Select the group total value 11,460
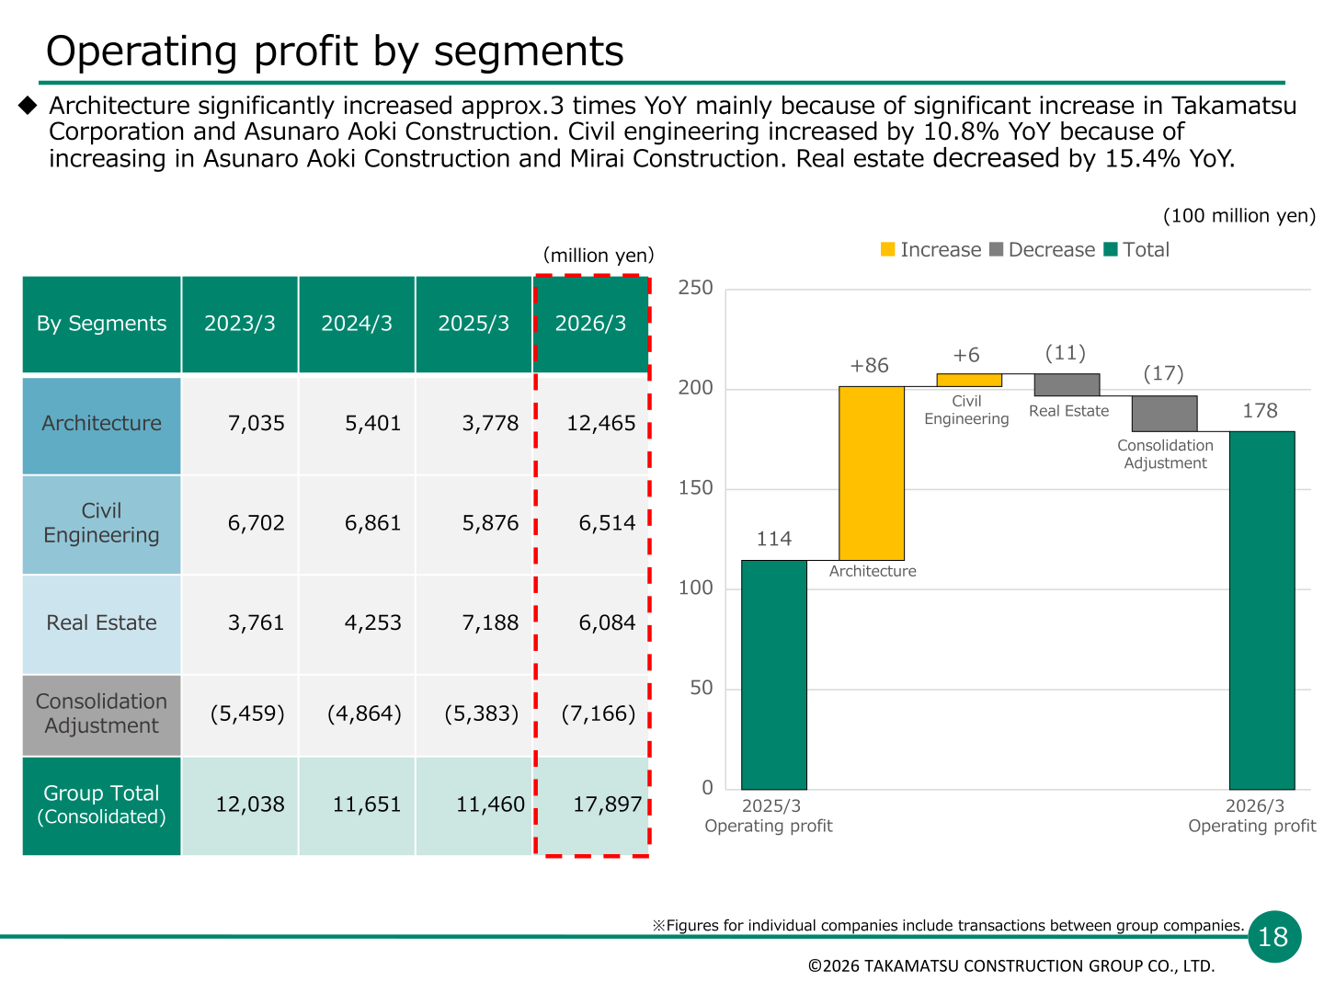 (474, 805)
